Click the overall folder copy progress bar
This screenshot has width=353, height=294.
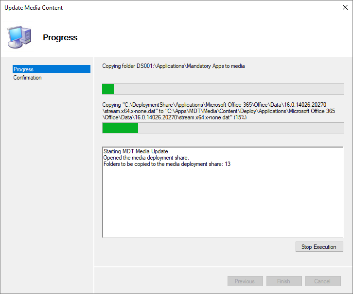pos(223,89)
